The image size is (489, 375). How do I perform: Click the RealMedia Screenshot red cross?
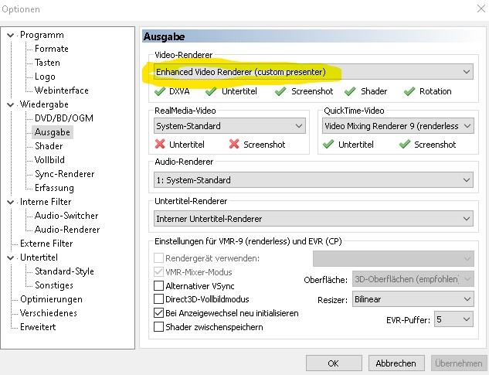tap(234, 144)
